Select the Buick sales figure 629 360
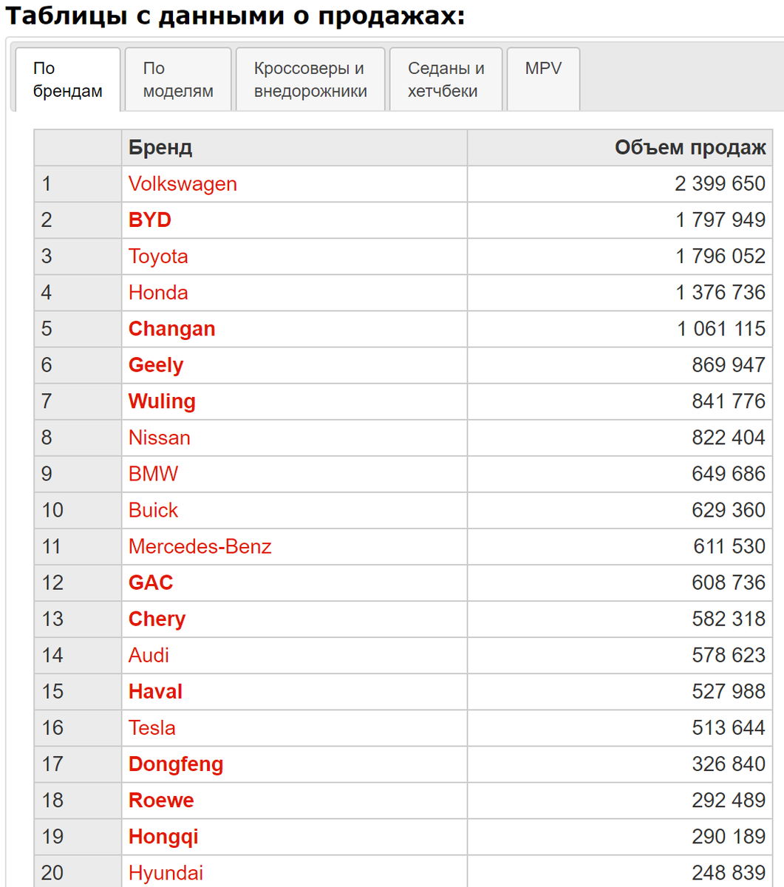Screen dimensions: 784x887 (x=729, y=510)
